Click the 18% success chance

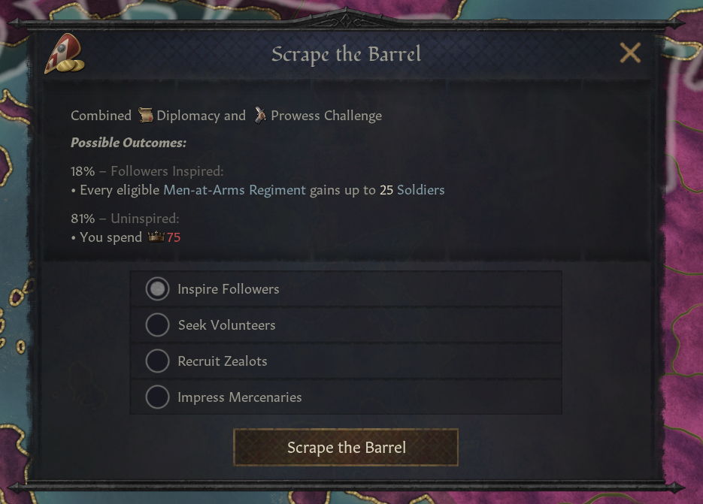pos(83,171)
